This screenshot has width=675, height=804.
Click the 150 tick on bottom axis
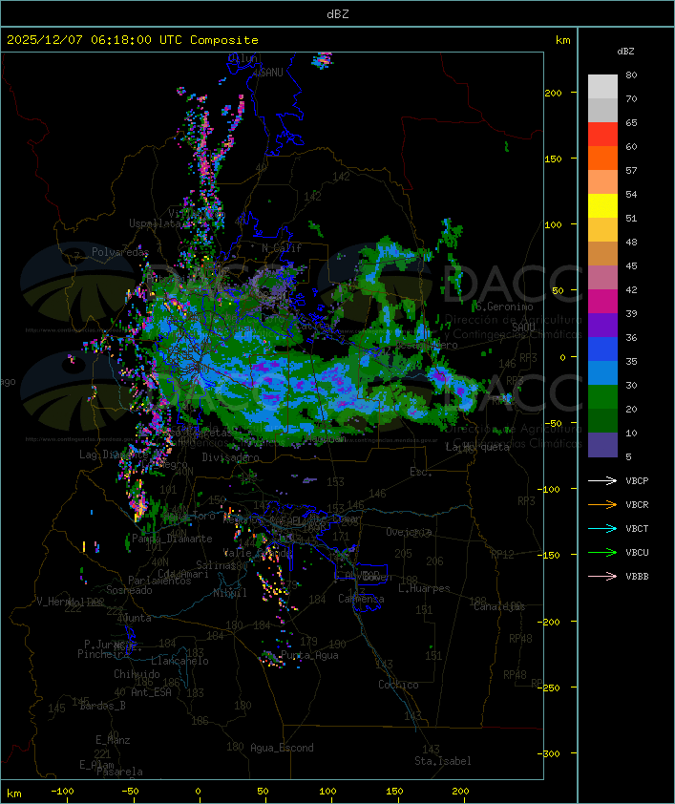click(394, 792)
